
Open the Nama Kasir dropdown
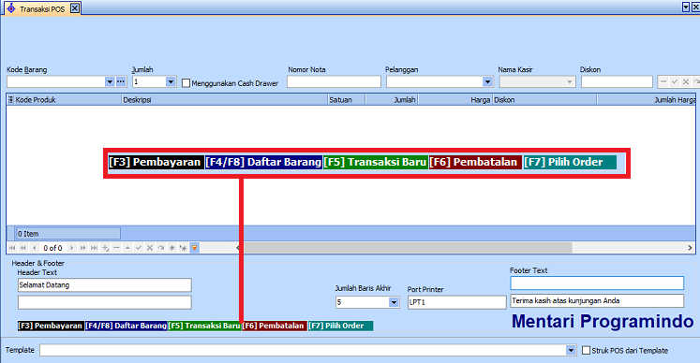click(x=570, y=81)
